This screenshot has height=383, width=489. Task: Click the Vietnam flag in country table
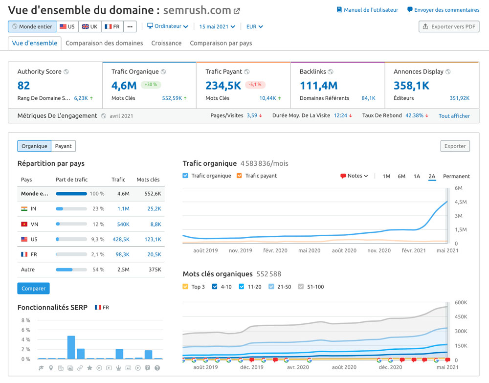[x=24, y=224]
